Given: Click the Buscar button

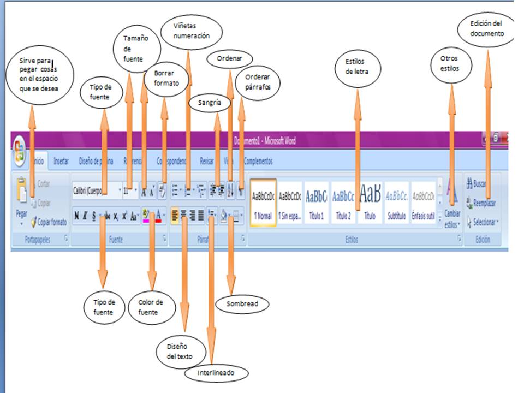Looking at the screenshot, I should click(x=476, y=183).
